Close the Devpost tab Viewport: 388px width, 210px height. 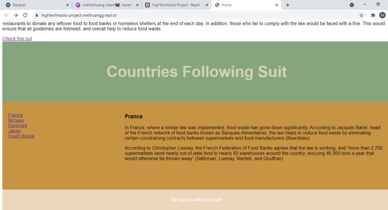click(x=67, y=5)
